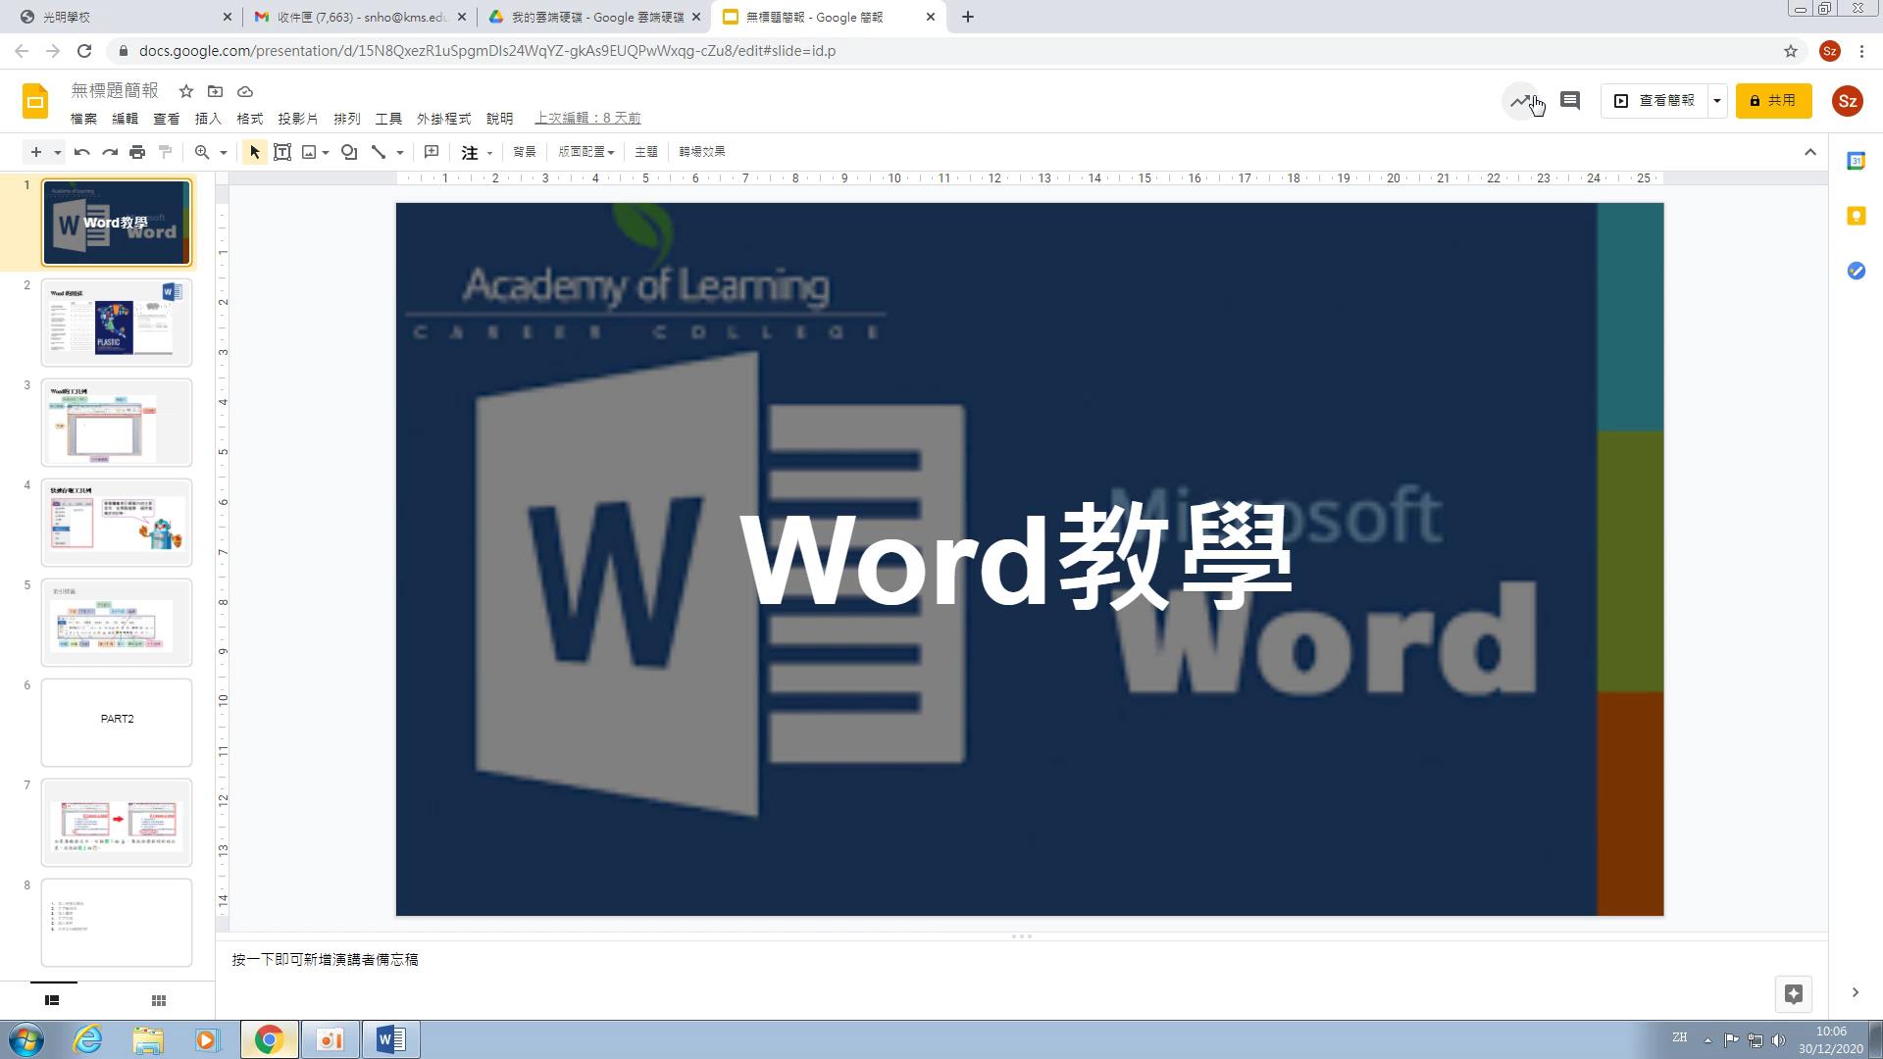The image size is (1883, 1059).
Task: Open the zoom level dropdown arrow
Action: (224, 152)
